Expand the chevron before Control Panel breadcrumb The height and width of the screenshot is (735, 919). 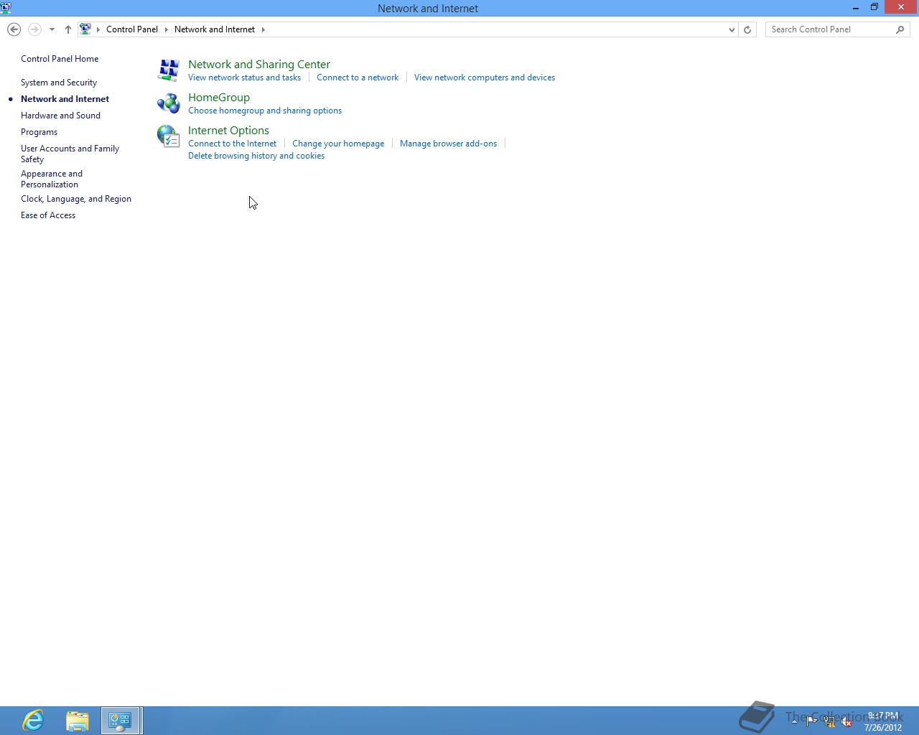tap(98, 29)
